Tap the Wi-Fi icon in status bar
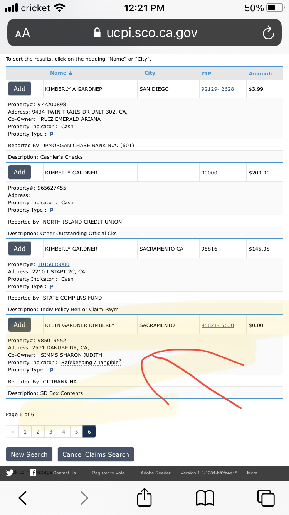Screen dimensions: 289x515 coord(60,8)
